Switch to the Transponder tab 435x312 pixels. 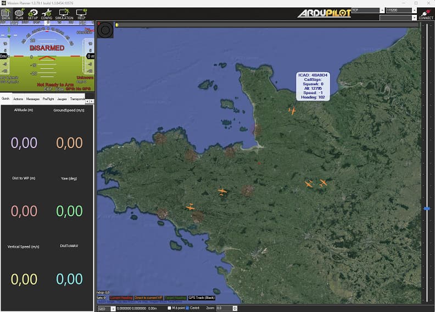pyautogui.click(x=77, y=99)
